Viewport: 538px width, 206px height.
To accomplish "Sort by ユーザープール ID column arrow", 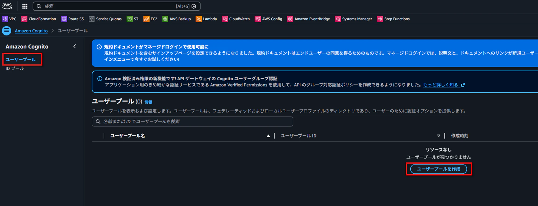I will tap(439, 136).
